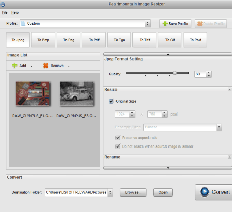Select the To Jpeg format tab

pos(18,40)
